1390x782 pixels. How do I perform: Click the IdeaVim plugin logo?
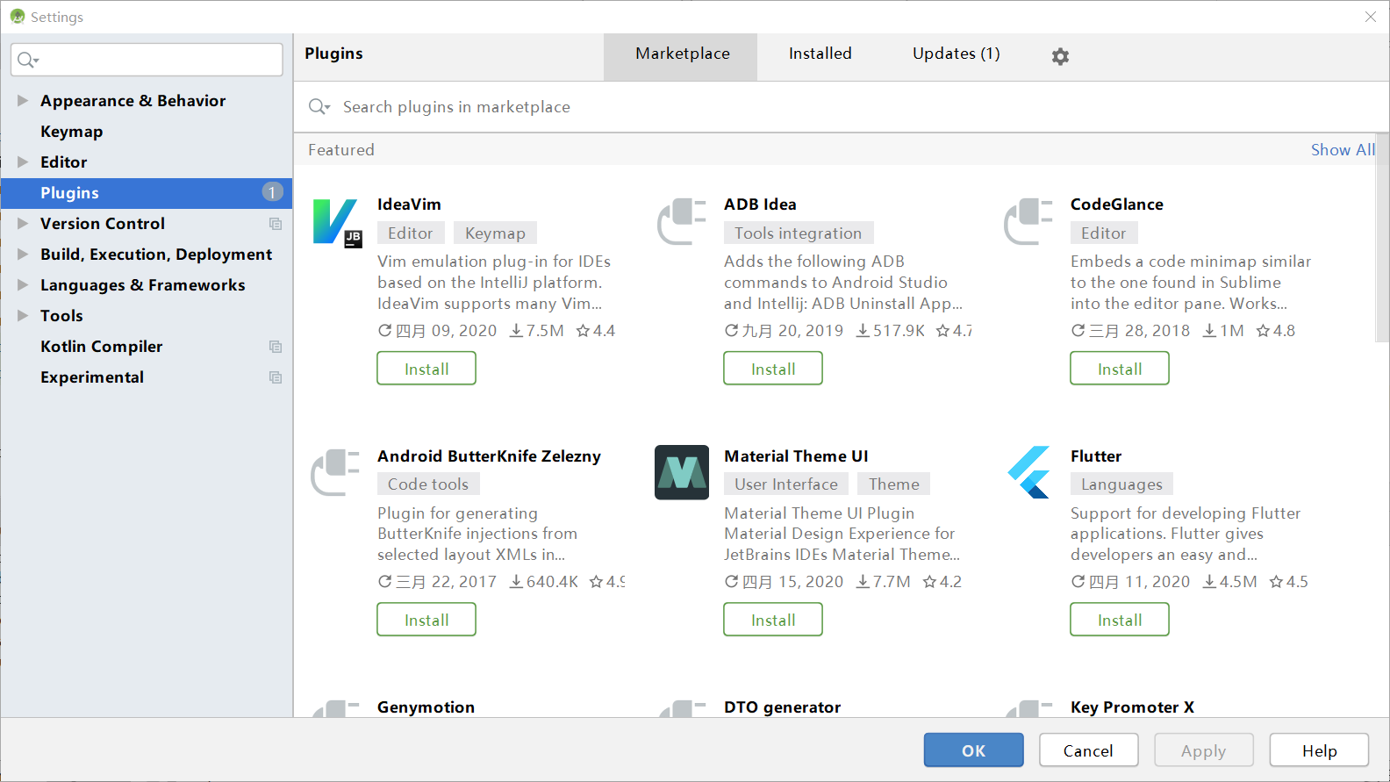point(337,223)
